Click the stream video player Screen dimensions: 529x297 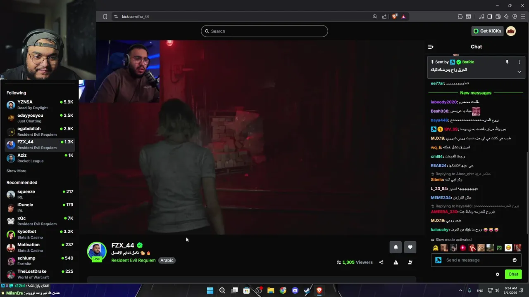(x=252, y=137)
